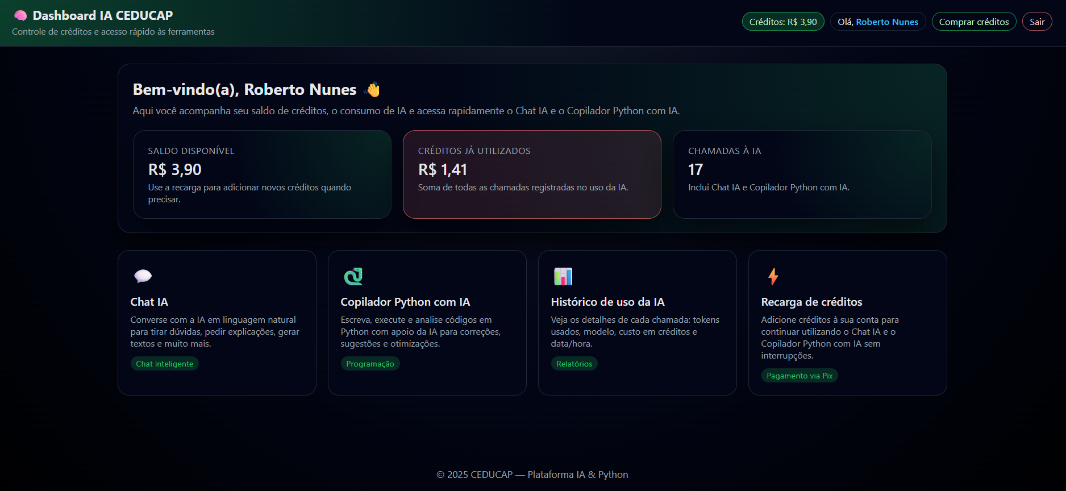Image resolution: width=1066 pixels, height=491 pixels.
Task: Open the Chat IA card title
Action: (149, 302)
